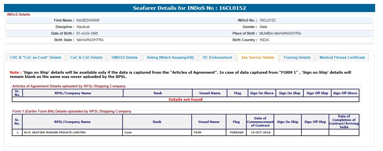
Task: Click the 15-OCT-2018 contract date cell
Action: 260,133
